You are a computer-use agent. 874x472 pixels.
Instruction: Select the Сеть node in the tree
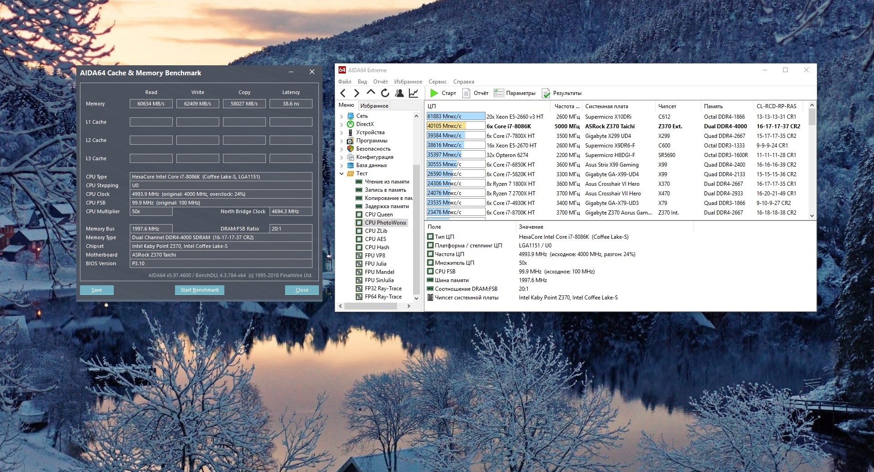pyautogui.click(x=362, y=116)
